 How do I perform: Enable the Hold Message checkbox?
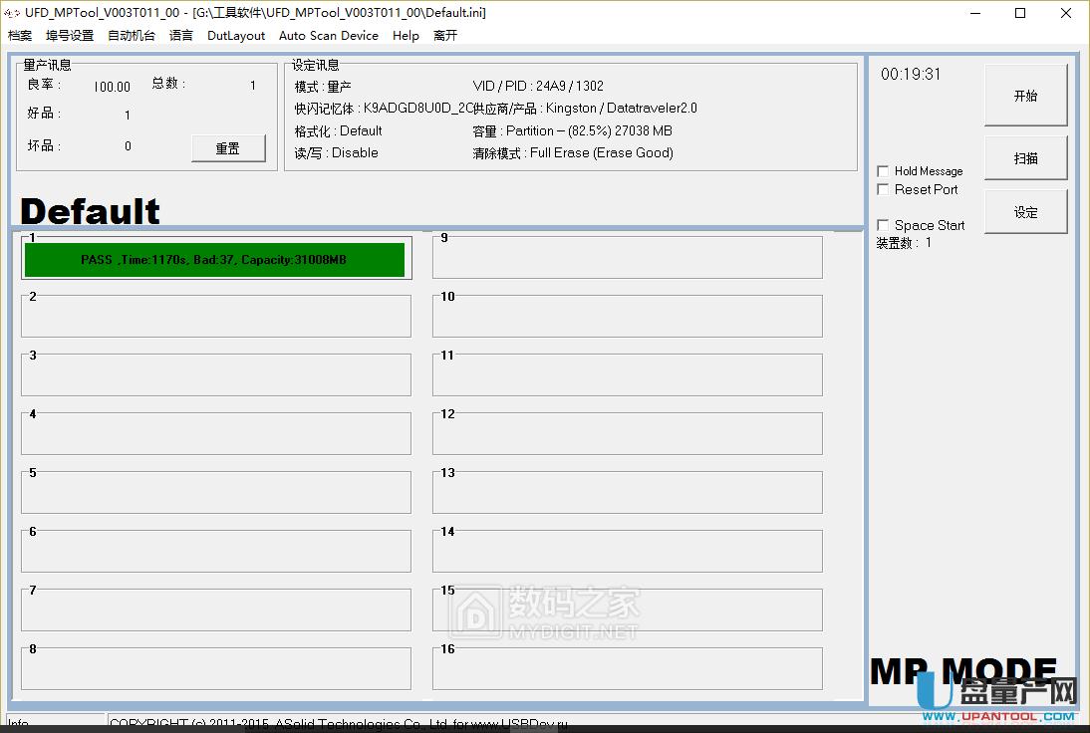[883, 171]
